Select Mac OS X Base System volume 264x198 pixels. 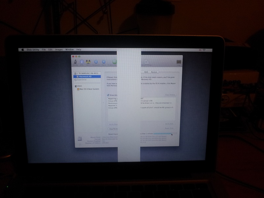[88, 89]
